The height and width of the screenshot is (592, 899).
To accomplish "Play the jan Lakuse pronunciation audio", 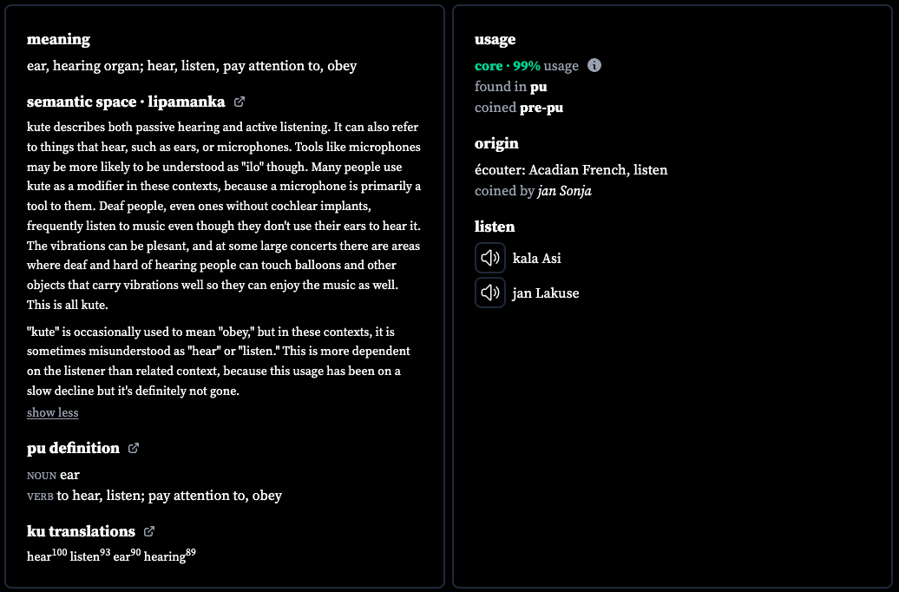I will tap(490, 293).
